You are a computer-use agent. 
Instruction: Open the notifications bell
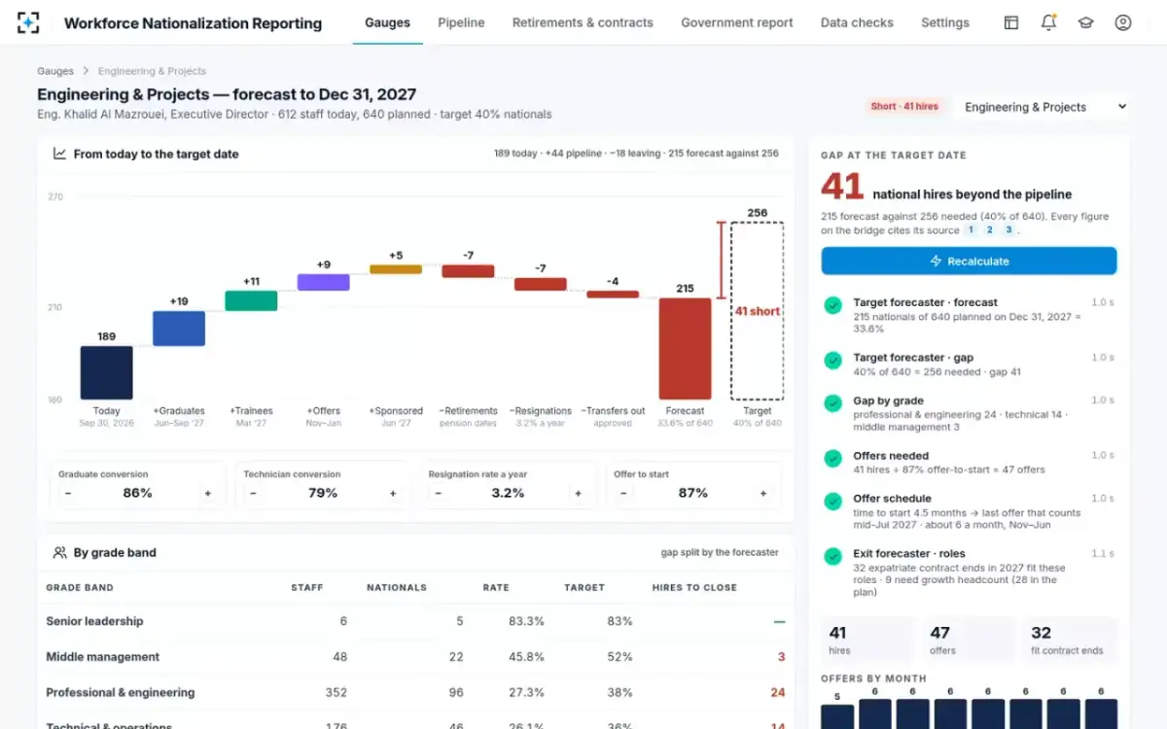click(1048, 22)
